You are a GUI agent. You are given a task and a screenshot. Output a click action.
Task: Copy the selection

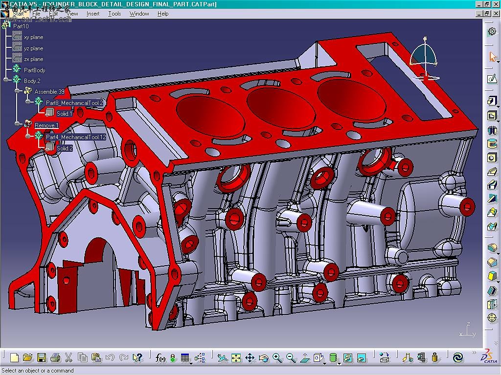point(82,358)
